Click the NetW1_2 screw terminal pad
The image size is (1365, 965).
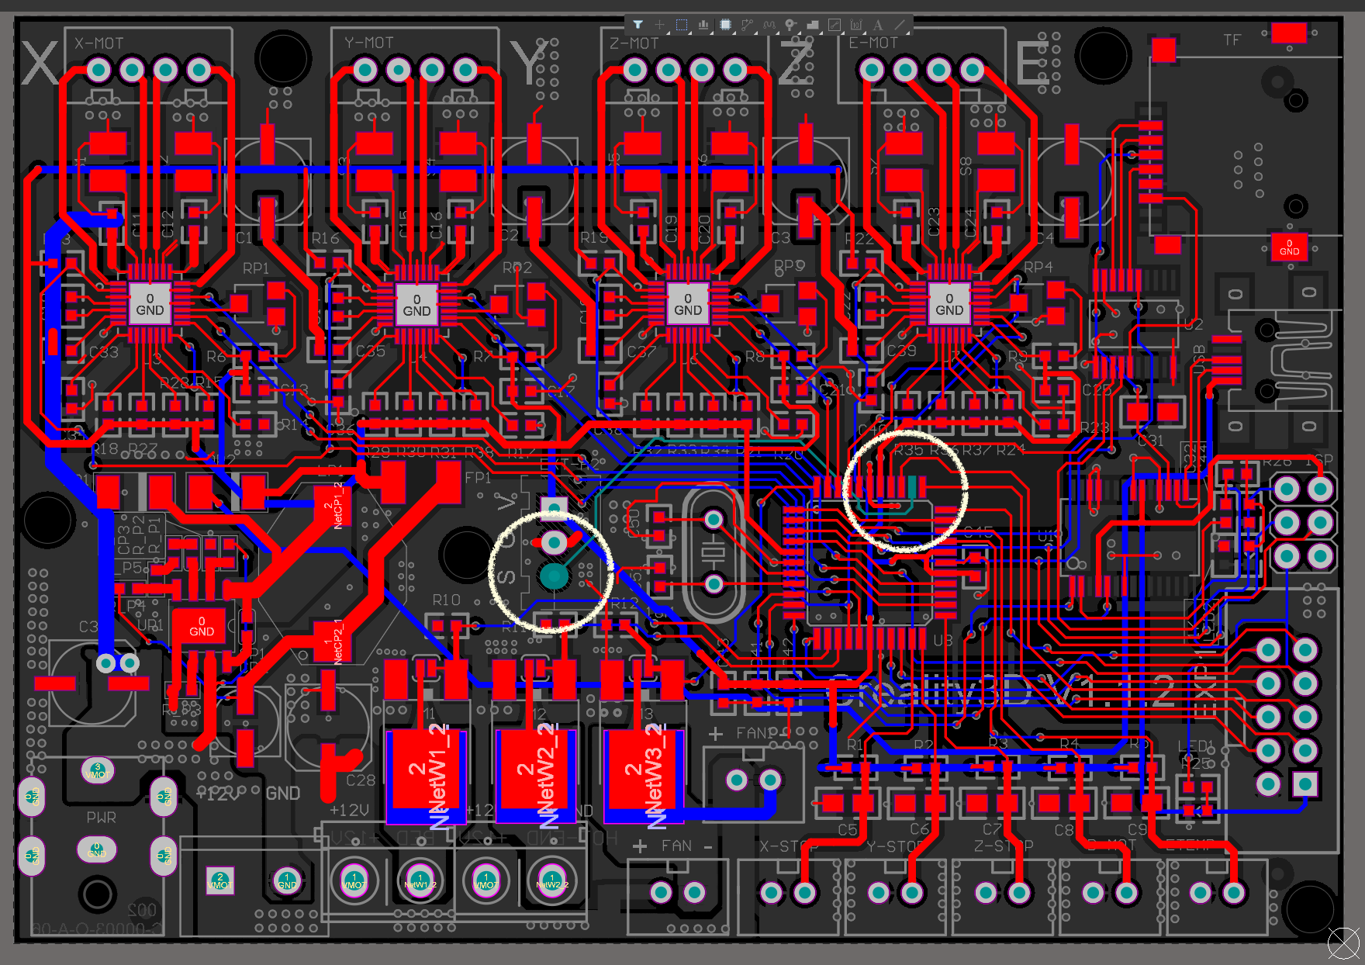point(420,880)
